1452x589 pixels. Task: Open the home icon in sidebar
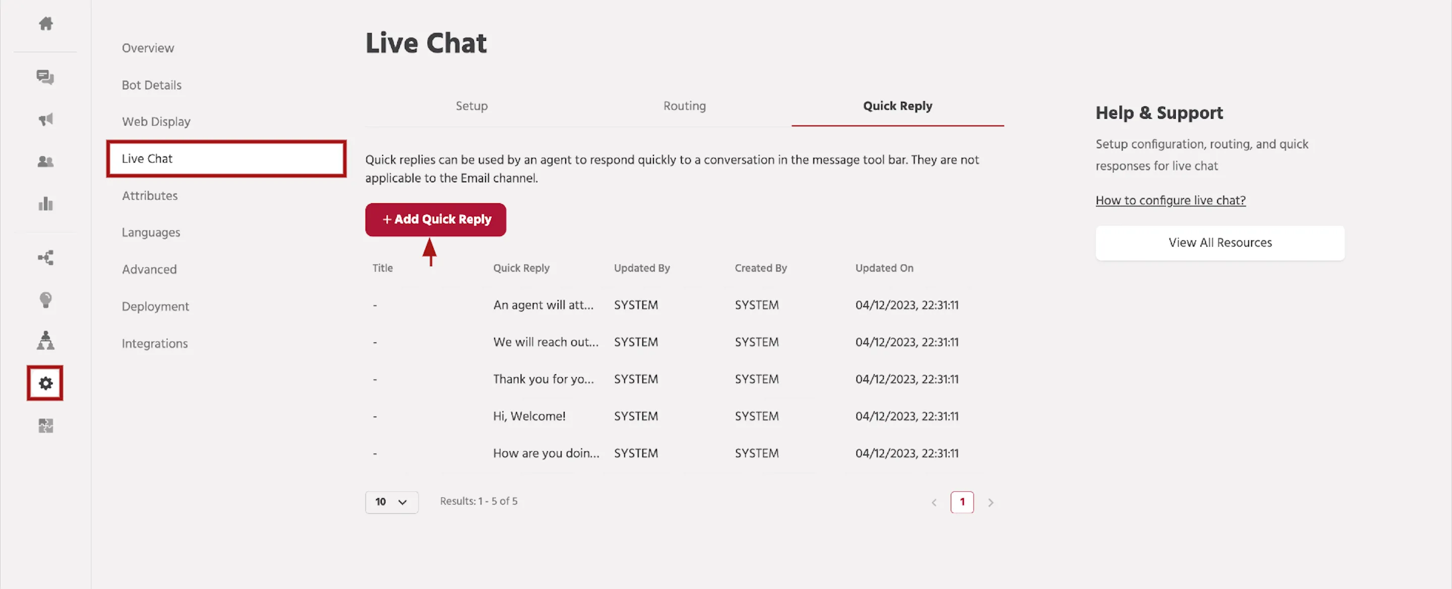pyautogui.click(x=46, y=24)
